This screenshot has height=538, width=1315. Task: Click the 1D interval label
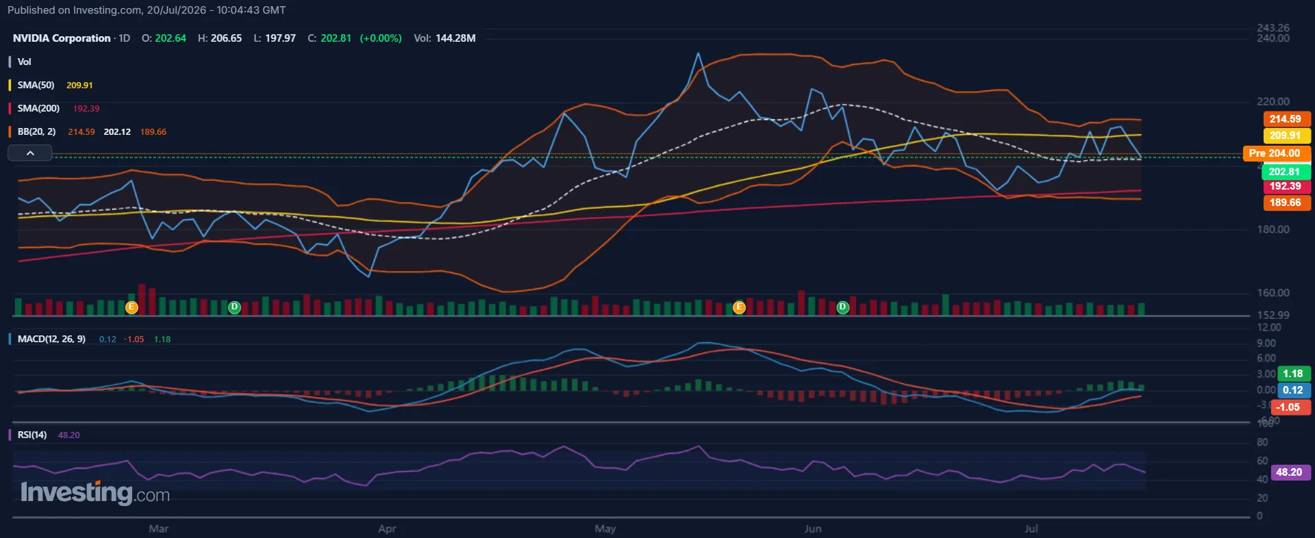pos(124,38)
